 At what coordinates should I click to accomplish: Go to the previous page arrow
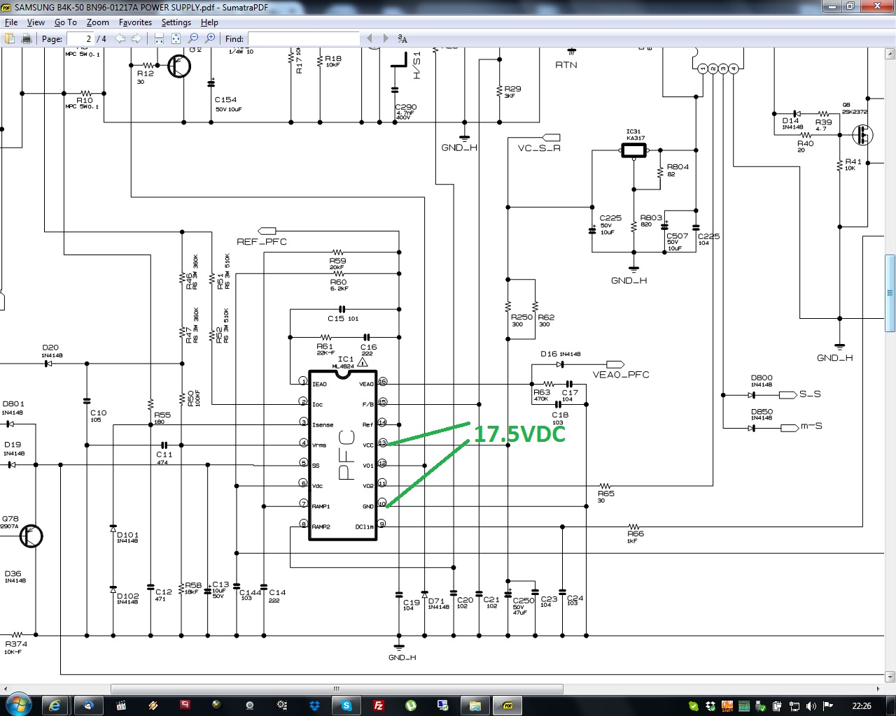click(120, 38)
